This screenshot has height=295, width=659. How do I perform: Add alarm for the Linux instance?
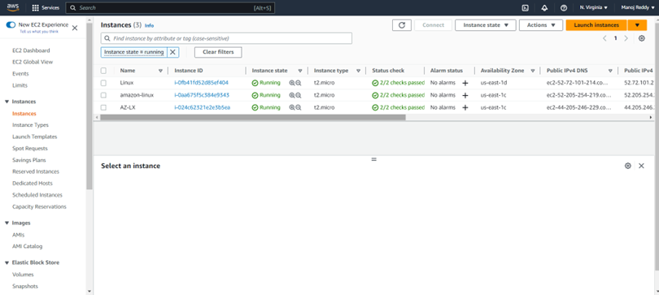[465, 83]
